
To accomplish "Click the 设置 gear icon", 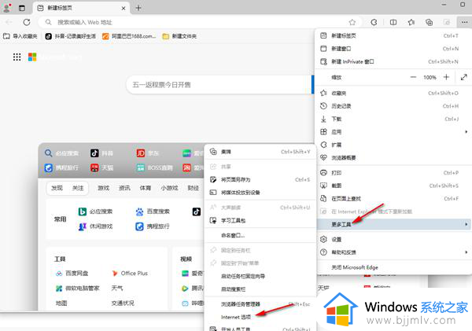I will pyautogui.click(x=323, y=239).
